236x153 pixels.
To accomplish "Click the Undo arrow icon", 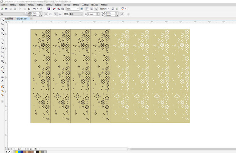I will click(x=34, y=9).
